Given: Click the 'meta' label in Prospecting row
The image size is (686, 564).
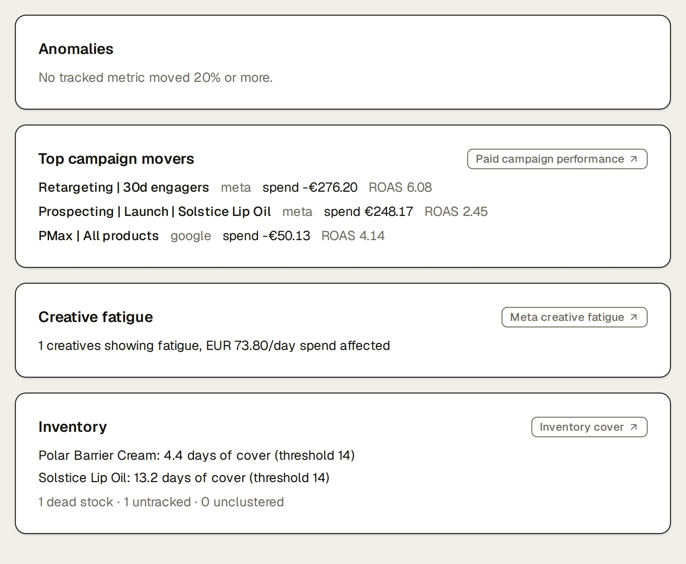Looking at the screenshot, I should [297, 211].
